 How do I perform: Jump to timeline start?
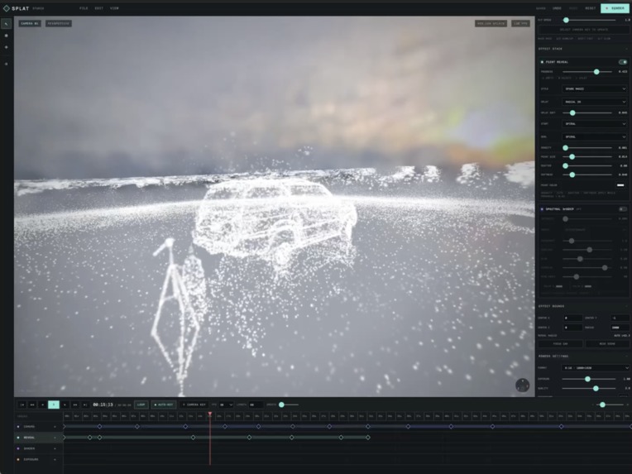22,405
